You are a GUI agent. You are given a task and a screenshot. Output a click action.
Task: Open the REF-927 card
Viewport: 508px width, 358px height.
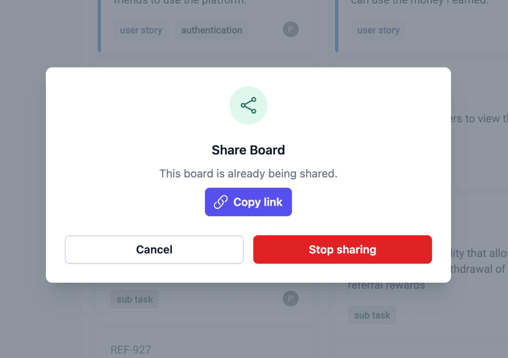click(131, 350)
